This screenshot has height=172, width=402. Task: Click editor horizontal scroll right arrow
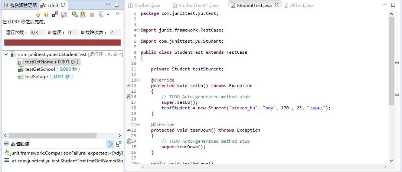386,167
